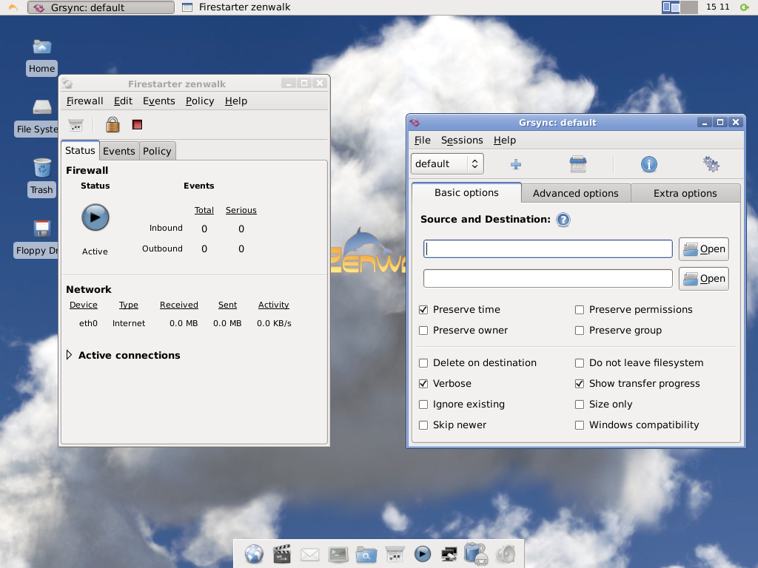This screenshot has height=568, width=758.
Task: Launch web browser globe icon in dock
Action: [x=254, y=554]
